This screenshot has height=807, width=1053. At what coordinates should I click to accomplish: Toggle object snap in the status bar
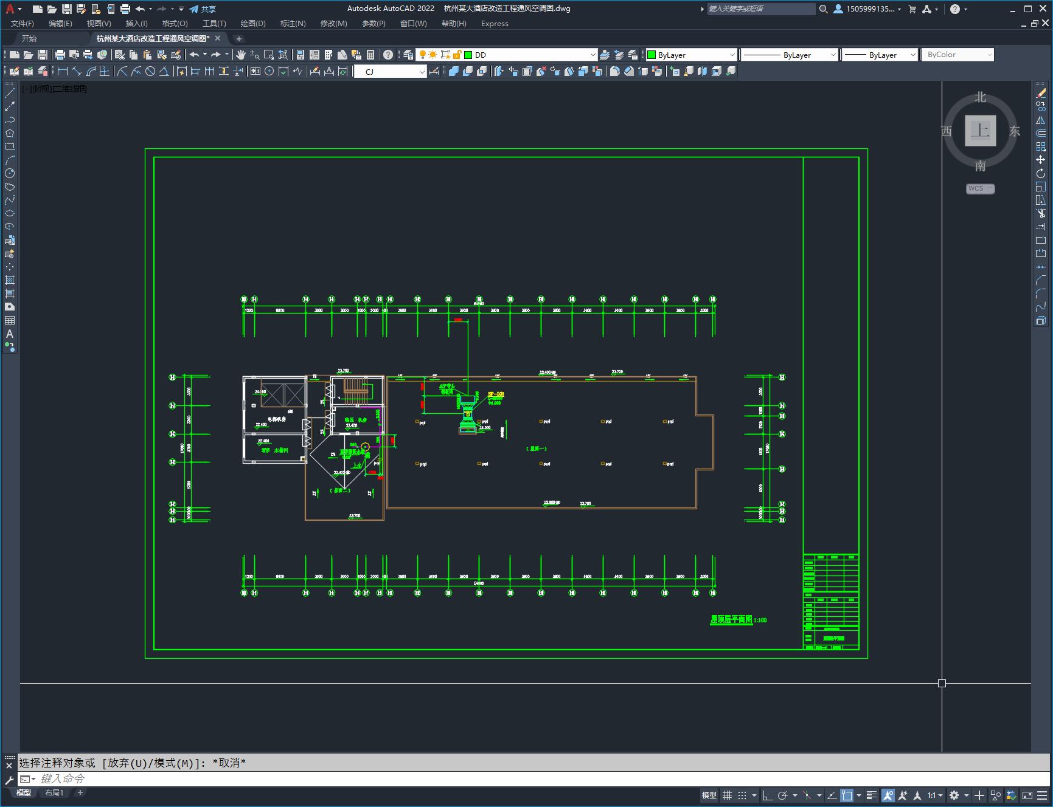pos(847,795)
